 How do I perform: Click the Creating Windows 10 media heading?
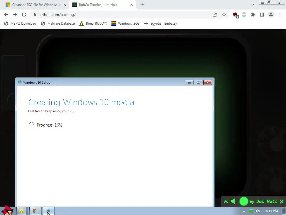[x=81, y=102]
